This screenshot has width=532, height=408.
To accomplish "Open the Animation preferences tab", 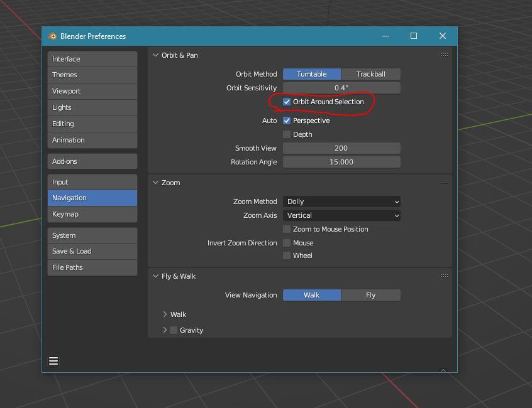I will (x=92, y=140).
